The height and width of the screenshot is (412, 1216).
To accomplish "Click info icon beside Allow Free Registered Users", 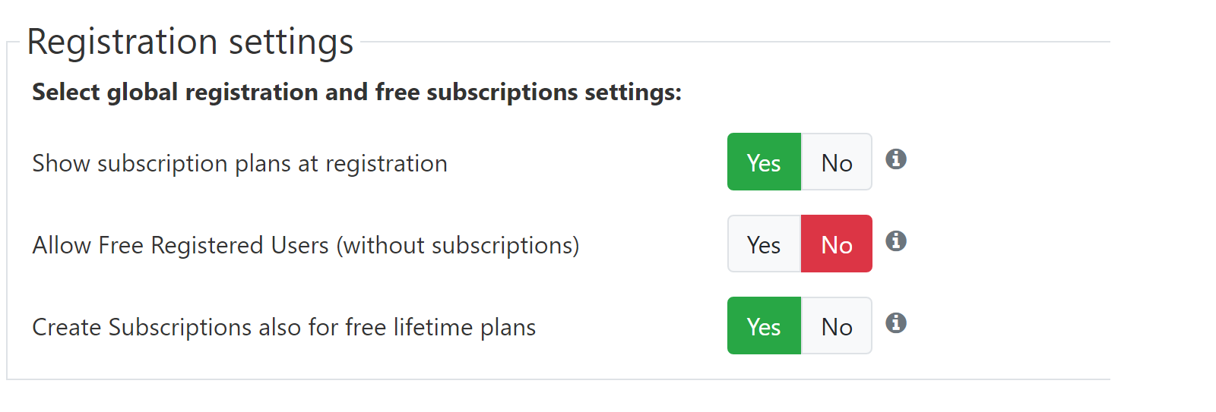I will click(x=896, y=241).
